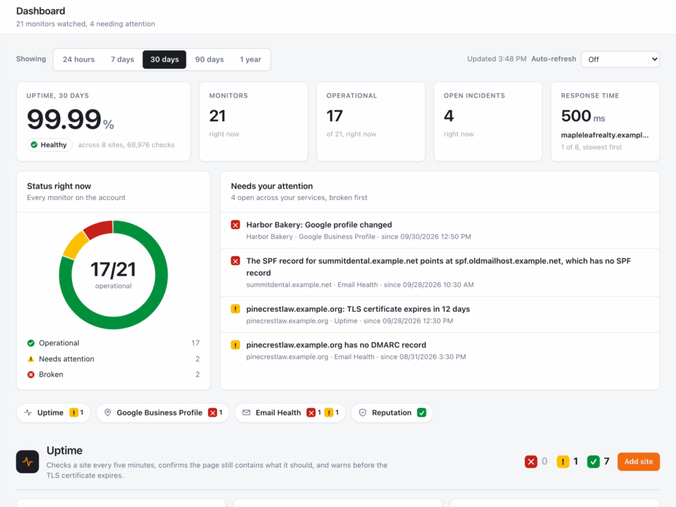Click the envelope icon for Email Health

[246, 413]
